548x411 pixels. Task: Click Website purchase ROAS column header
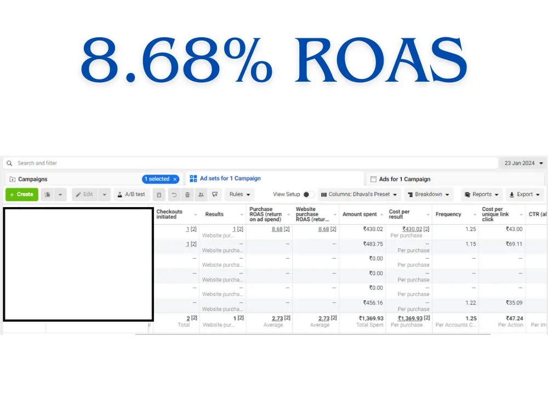312,214
